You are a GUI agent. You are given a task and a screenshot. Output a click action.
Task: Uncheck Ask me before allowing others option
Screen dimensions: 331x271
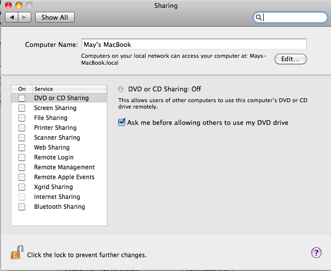pyautogui.click(x=122, y=122)
